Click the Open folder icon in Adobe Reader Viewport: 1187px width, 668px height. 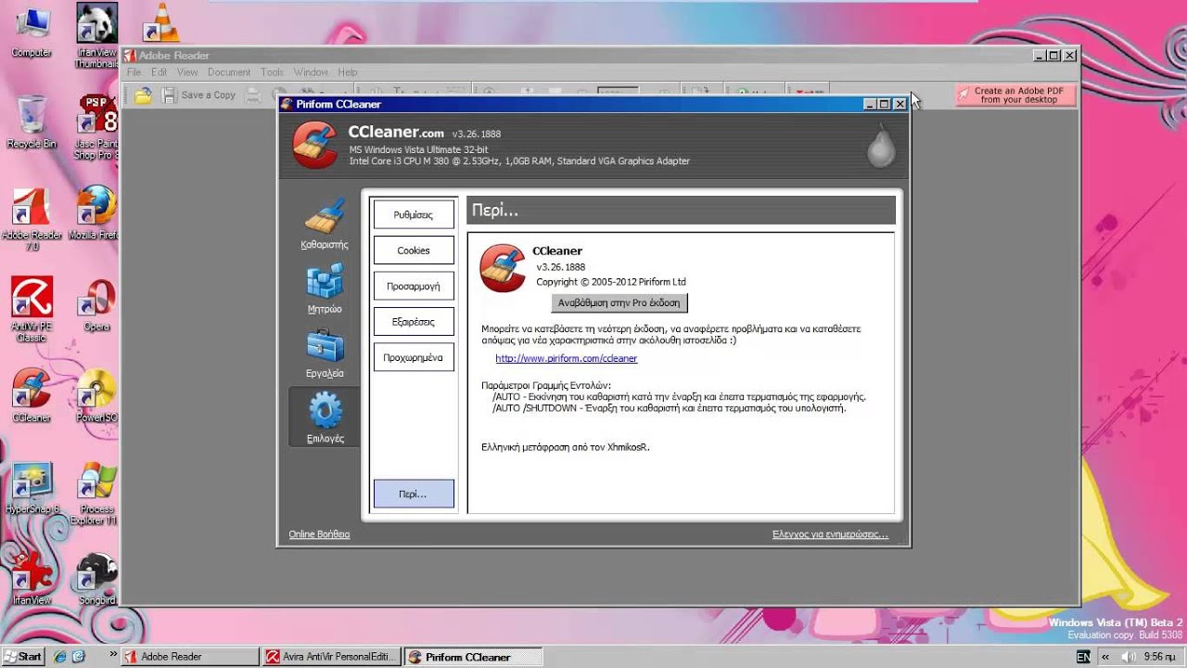click(143, 95)
